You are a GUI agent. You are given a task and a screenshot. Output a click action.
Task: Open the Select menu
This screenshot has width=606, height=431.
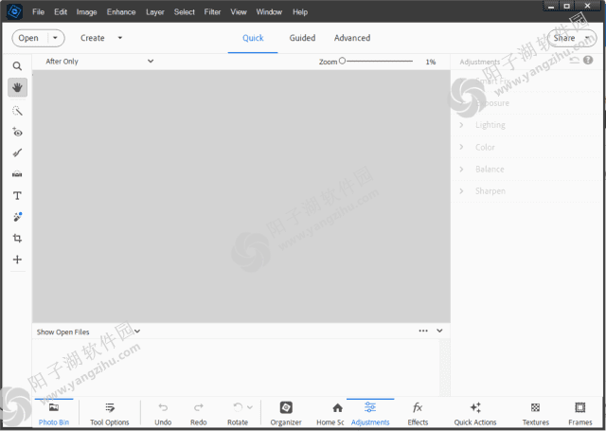click(x=185, y=12)
